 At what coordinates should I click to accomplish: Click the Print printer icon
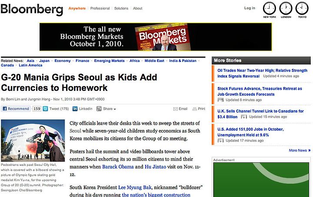tap(194, 109)
